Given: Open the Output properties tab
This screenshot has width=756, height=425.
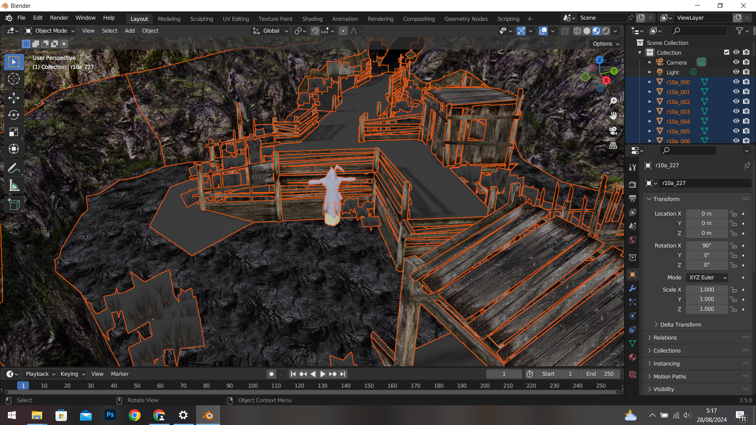Looking at the screenshot, I should point(633,198).
